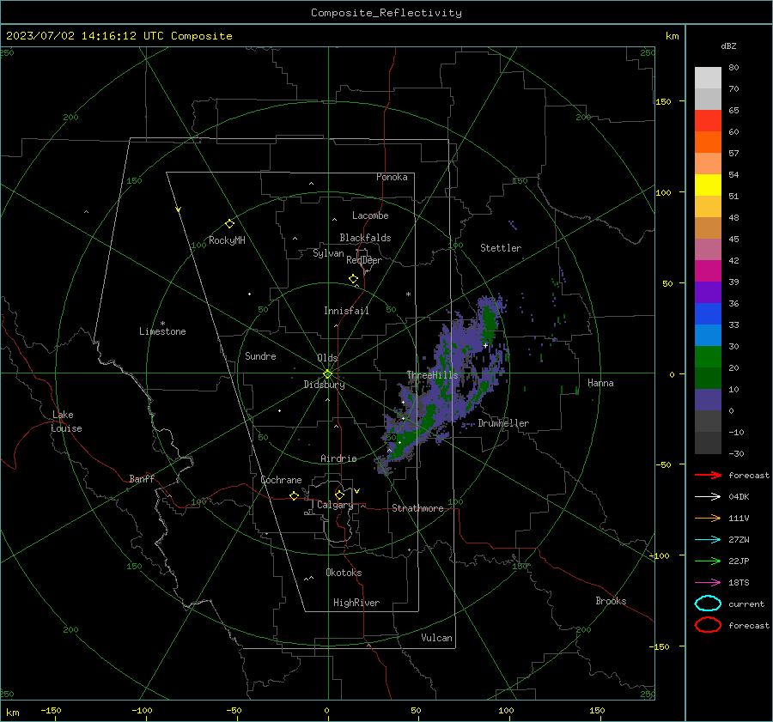This screenshot has width=773, height=722.
Task: Click the Vulcan town label
Action: pyautogui.click(x=436, y=638)
